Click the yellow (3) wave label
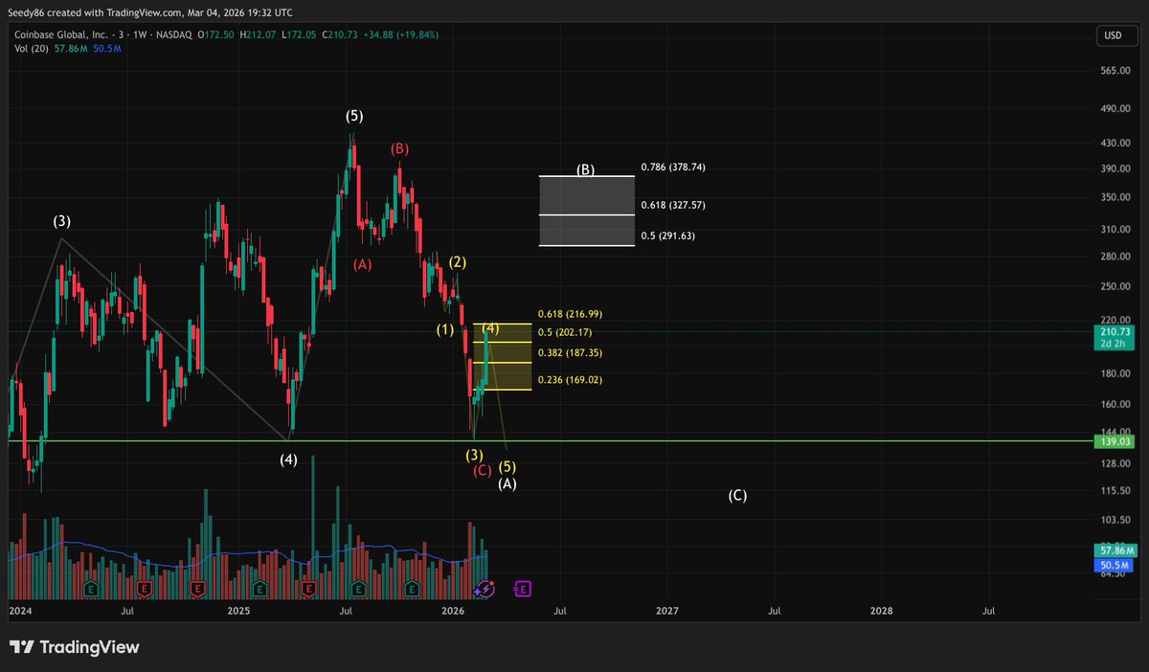 point(474,455)
